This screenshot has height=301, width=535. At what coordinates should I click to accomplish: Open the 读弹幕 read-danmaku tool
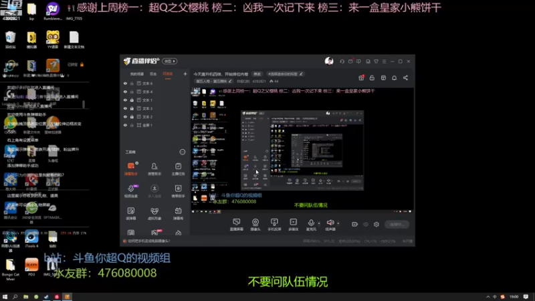tap(130, 213)
